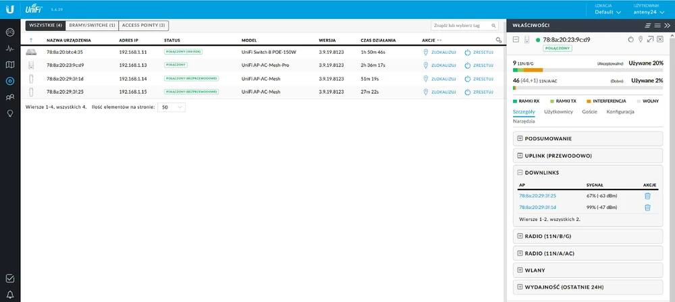
Task: Switch to the Access Pointy (3) tab
Action: pyautogui.click(x=144, y=25)
